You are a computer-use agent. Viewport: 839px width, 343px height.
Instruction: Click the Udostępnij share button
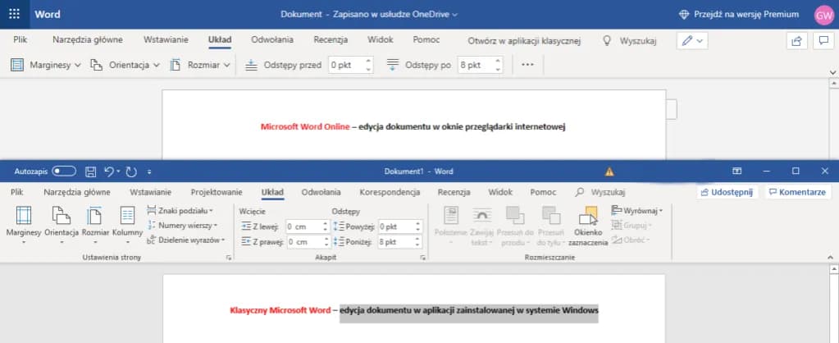click(726, 192)
